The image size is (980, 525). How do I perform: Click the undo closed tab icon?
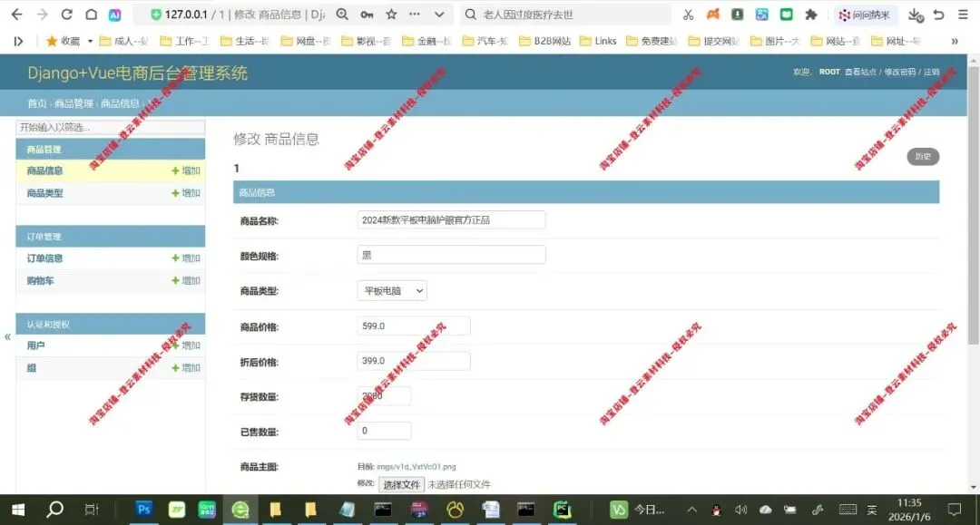click(x=939, y=15)
